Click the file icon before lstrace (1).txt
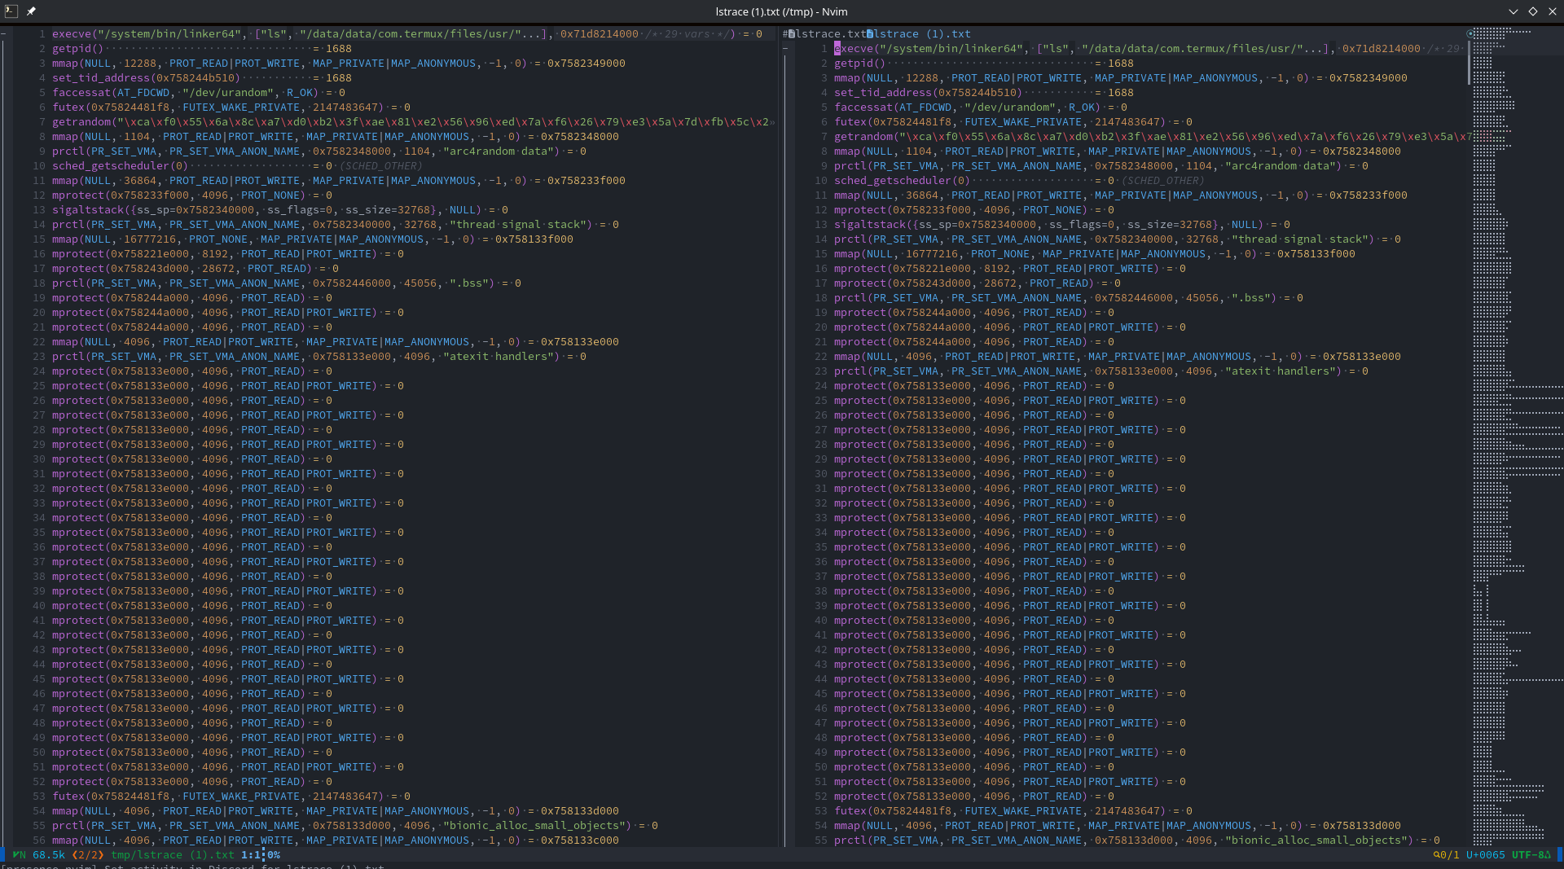Image resolution: width=1564 pixels, height=869 pixels. coord(870,33)
